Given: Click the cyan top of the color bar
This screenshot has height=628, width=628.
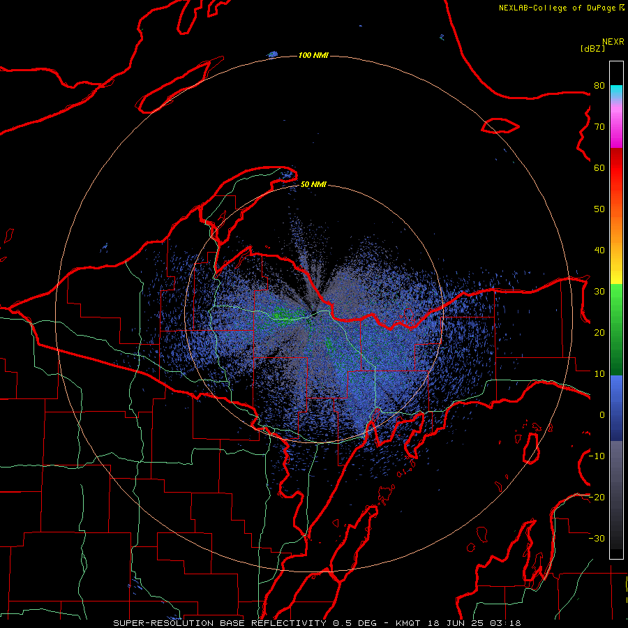Looking at the screenshot, I should click(616, 91).
